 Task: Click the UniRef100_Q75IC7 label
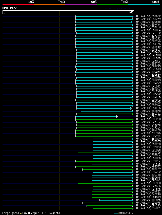148,122
